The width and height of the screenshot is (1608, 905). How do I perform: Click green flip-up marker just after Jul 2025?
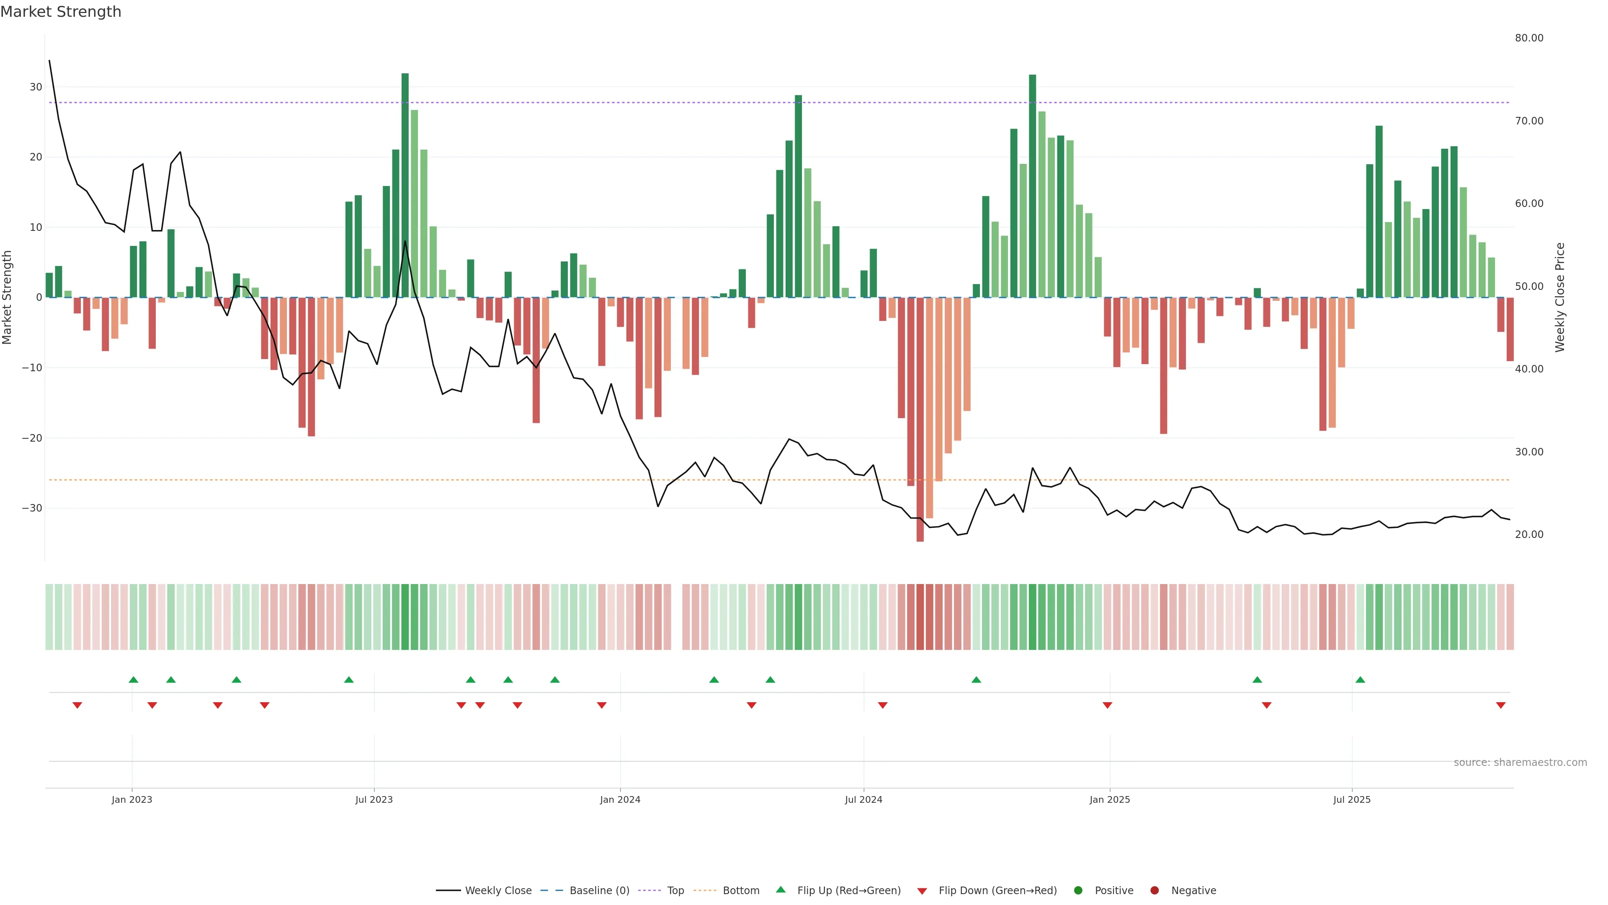point(1360,680)
